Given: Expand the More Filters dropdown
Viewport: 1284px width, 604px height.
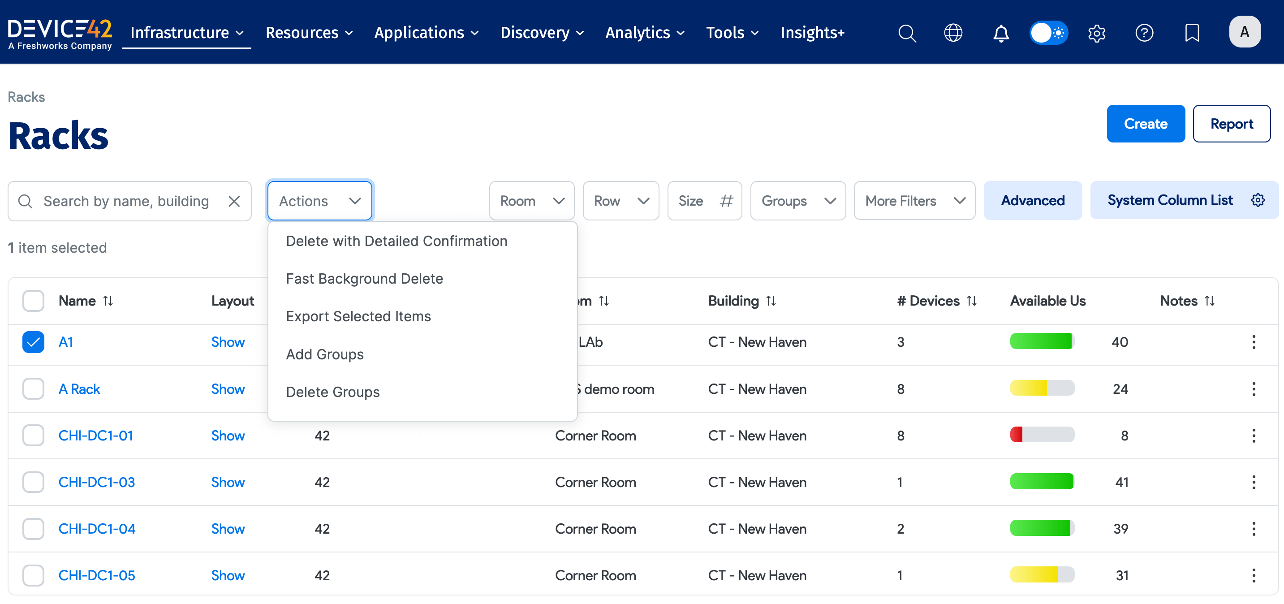Looking at the screenshot, I should [914, 200].
